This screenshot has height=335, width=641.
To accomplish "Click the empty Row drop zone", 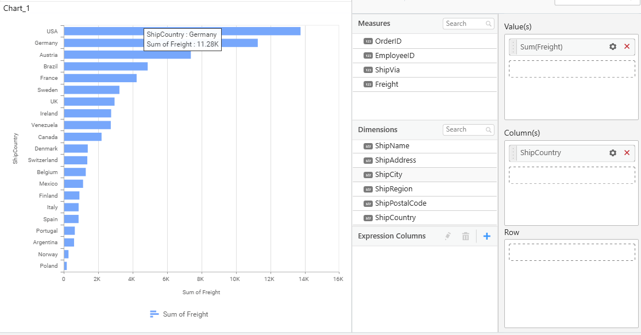I will click(572, 252).
